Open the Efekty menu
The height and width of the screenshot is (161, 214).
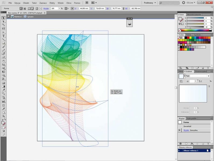[52, 3]
